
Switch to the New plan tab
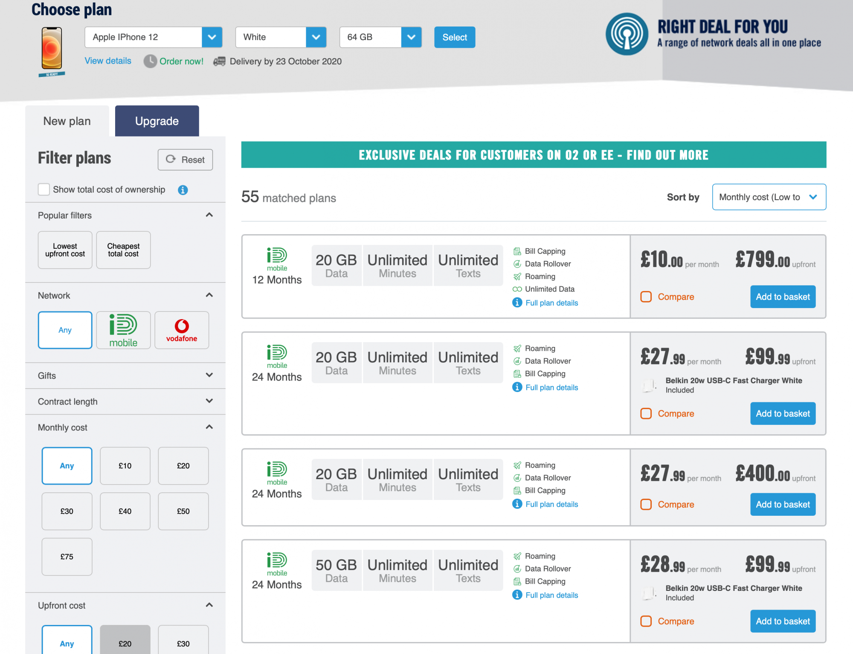coord(67,121)
